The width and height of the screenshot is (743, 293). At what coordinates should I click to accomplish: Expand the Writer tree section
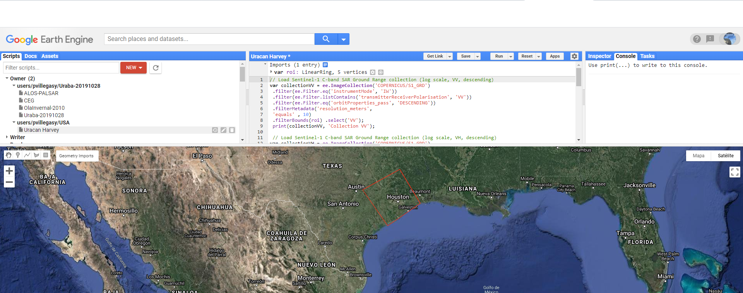[x=7, y=137]
